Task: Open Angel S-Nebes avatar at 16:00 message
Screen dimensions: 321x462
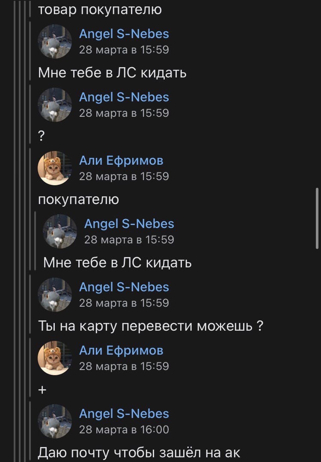Action: pos(55,422)
